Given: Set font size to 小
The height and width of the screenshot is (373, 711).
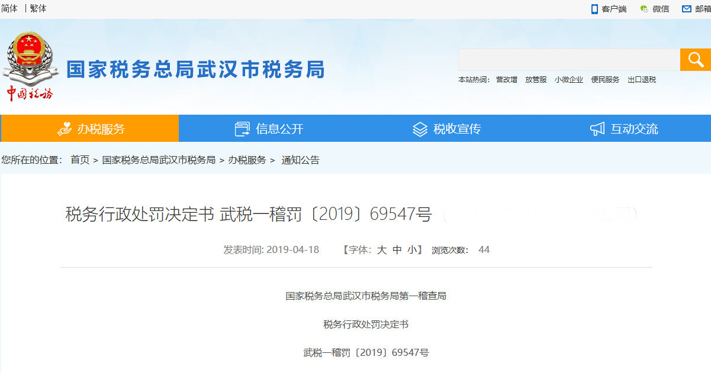Looking at the screenshot, I should tap(412, 250).
